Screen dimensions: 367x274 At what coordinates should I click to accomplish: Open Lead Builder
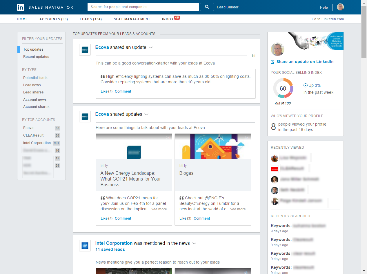click(x=228, y=7)
